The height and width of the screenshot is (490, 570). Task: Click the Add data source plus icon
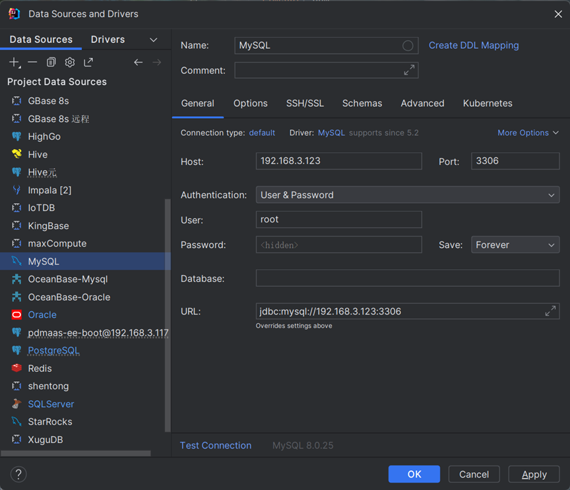[14, 62]
